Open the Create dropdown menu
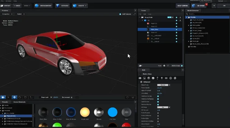Viewport: 230px width, 128px height. click(x=80, y=6)
